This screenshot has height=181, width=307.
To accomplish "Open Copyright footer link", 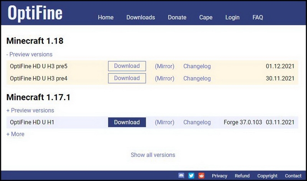I will (267, 176).
